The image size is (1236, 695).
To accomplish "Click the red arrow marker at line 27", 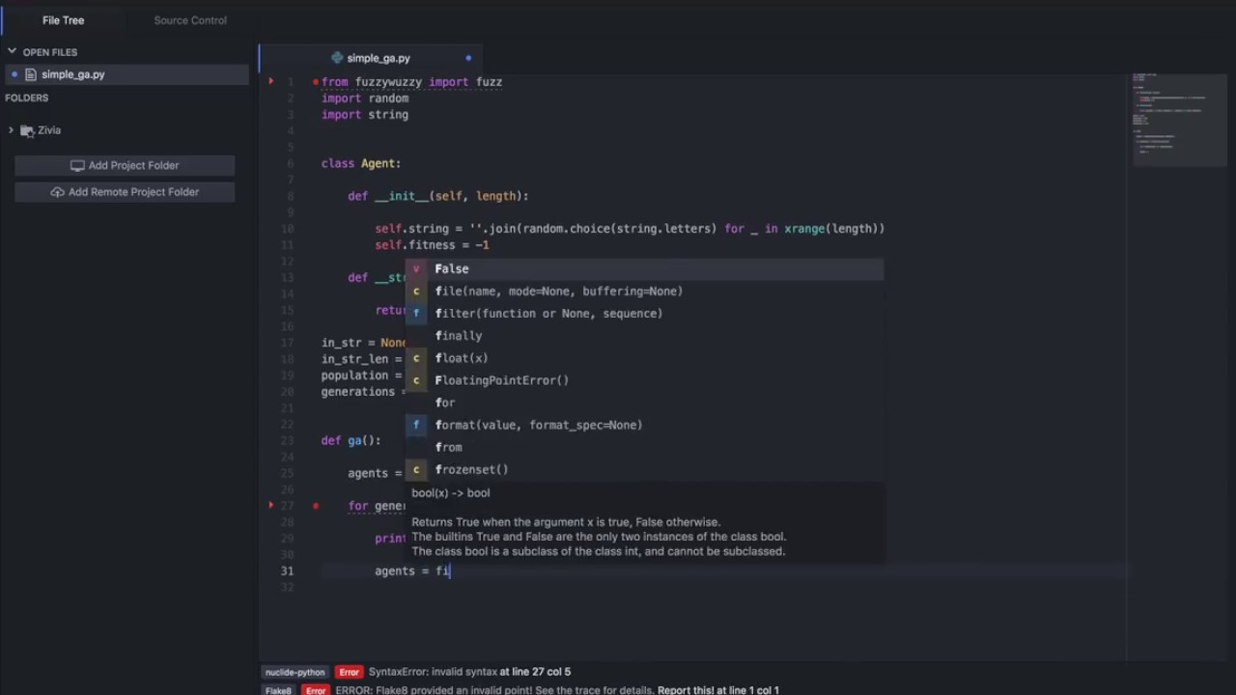I will (x=271, y=505).
